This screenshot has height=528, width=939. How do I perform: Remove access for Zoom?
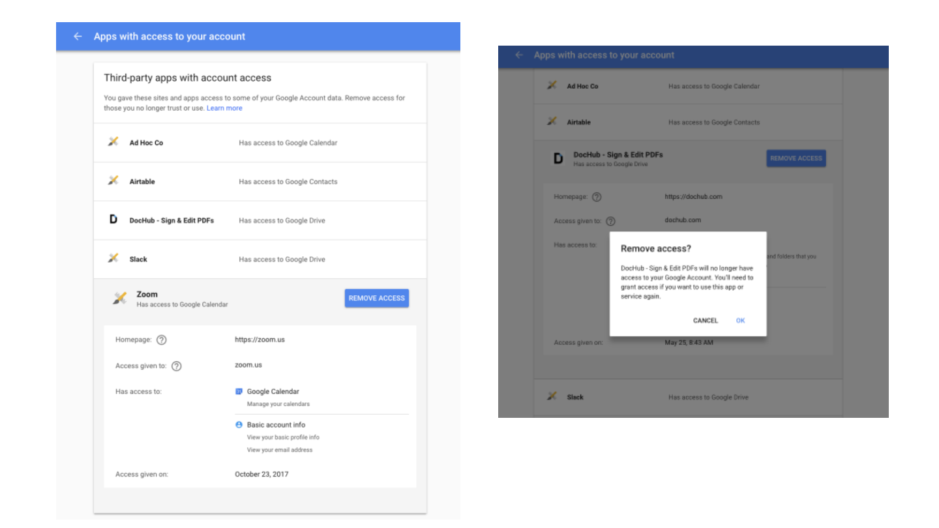[x=377, y=298]
